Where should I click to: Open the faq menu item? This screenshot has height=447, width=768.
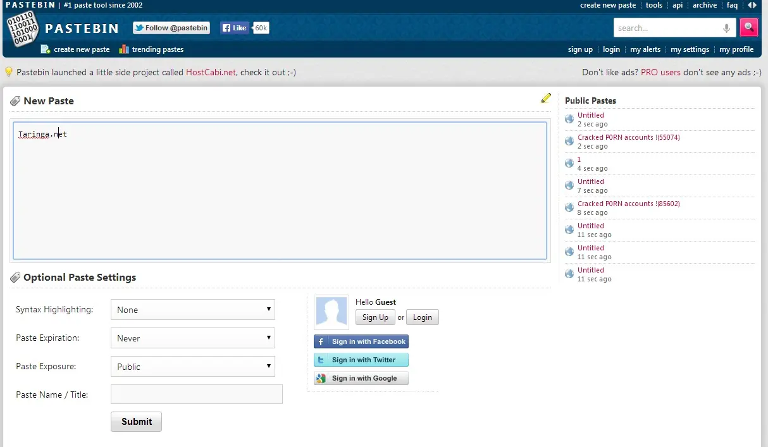click(732, 5)
